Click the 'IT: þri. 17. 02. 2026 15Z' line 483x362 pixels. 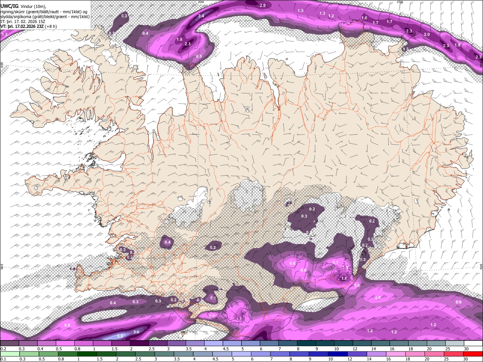(x=23, y=21)
